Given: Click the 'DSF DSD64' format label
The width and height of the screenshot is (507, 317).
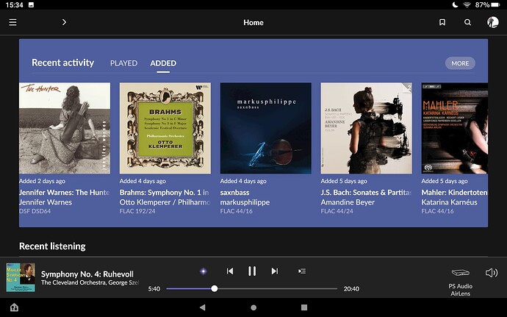Looking at the screenshot, I should coord(35,211).
